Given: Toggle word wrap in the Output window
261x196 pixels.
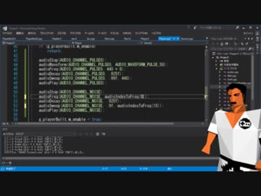Looking at the screenshot, I should 104,134.
